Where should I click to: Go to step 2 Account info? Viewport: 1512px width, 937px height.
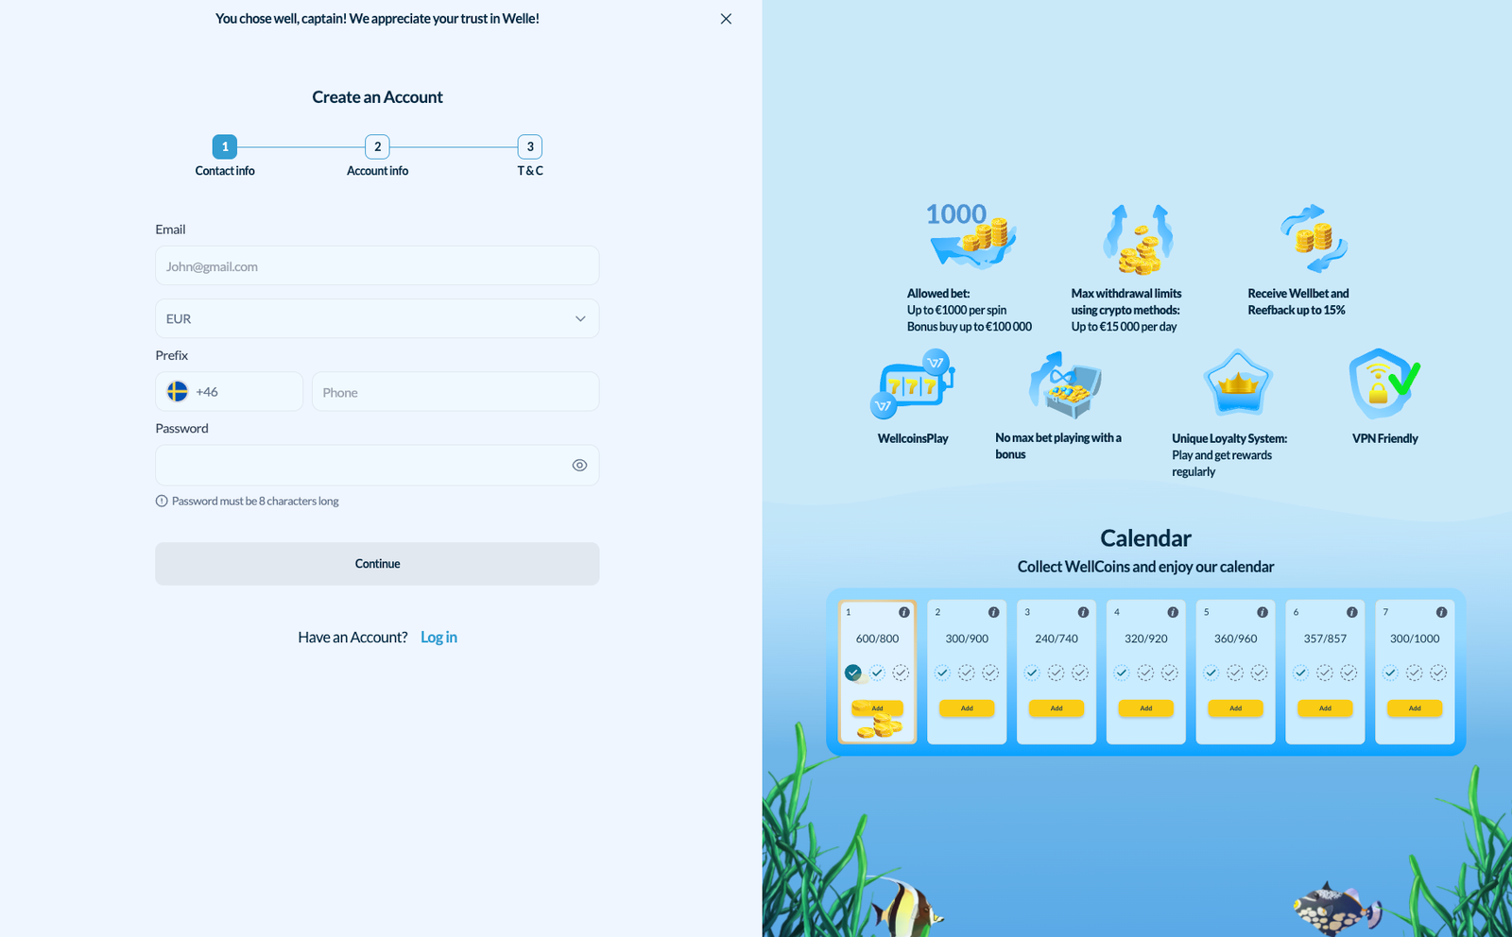377,147
